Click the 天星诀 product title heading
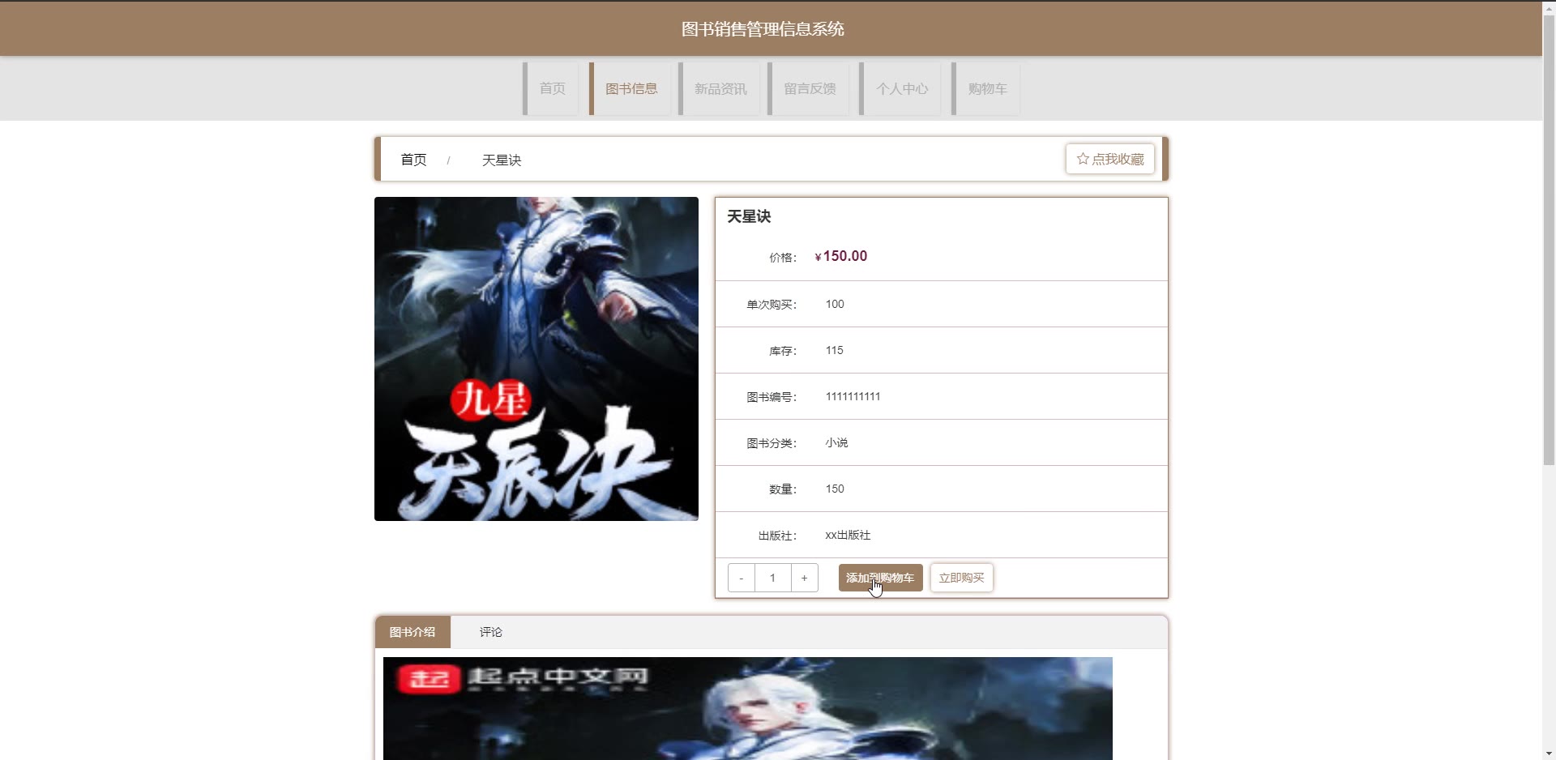The width and height of the screenshot is (1556, 760). pyautogui.click(x=749, y=216)
